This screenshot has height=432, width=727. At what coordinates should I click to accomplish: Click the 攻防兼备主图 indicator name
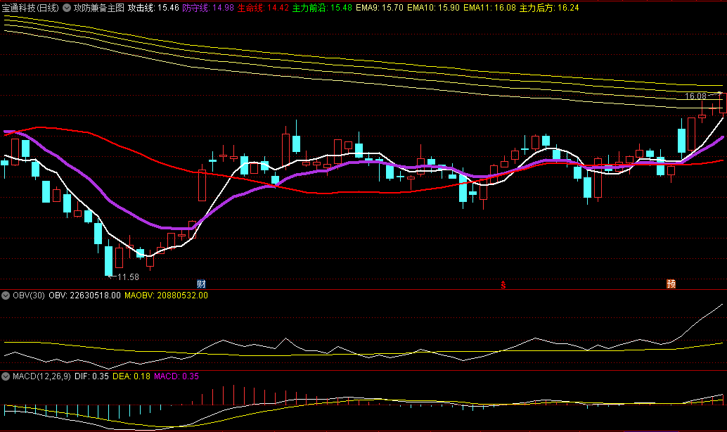98,8
